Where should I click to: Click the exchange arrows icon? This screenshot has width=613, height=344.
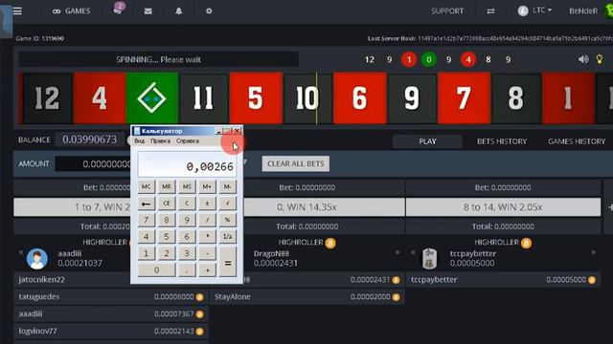[490, 11]
